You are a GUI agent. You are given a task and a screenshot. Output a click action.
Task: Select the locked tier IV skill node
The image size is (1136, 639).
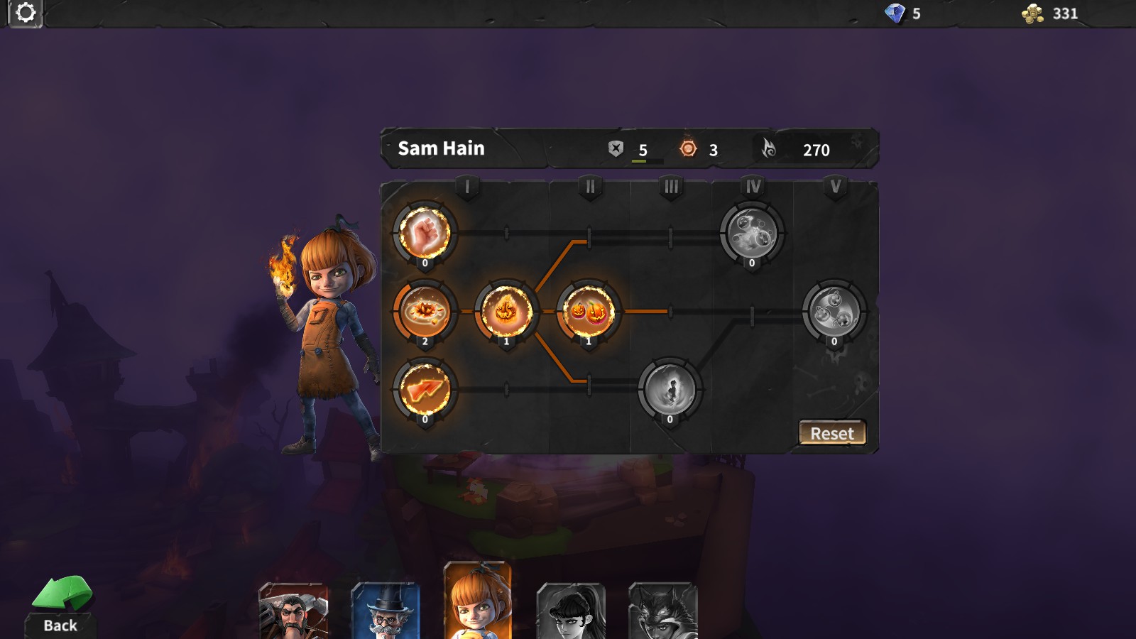(x=752, y=233)
